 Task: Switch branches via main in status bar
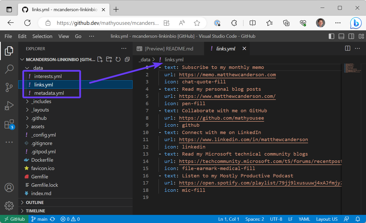click(x=42, y=219)
